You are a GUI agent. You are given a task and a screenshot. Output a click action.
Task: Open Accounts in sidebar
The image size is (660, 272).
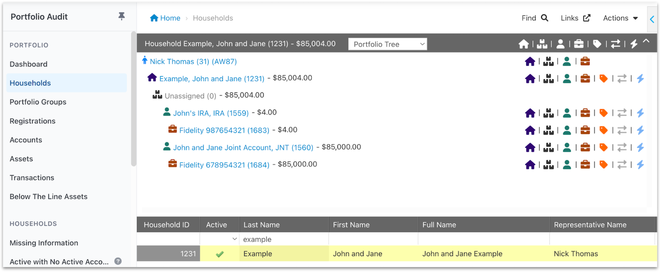pyautogui.click(x=26, y=140)
